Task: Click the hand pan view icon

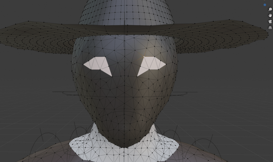Action: [270, 16]
